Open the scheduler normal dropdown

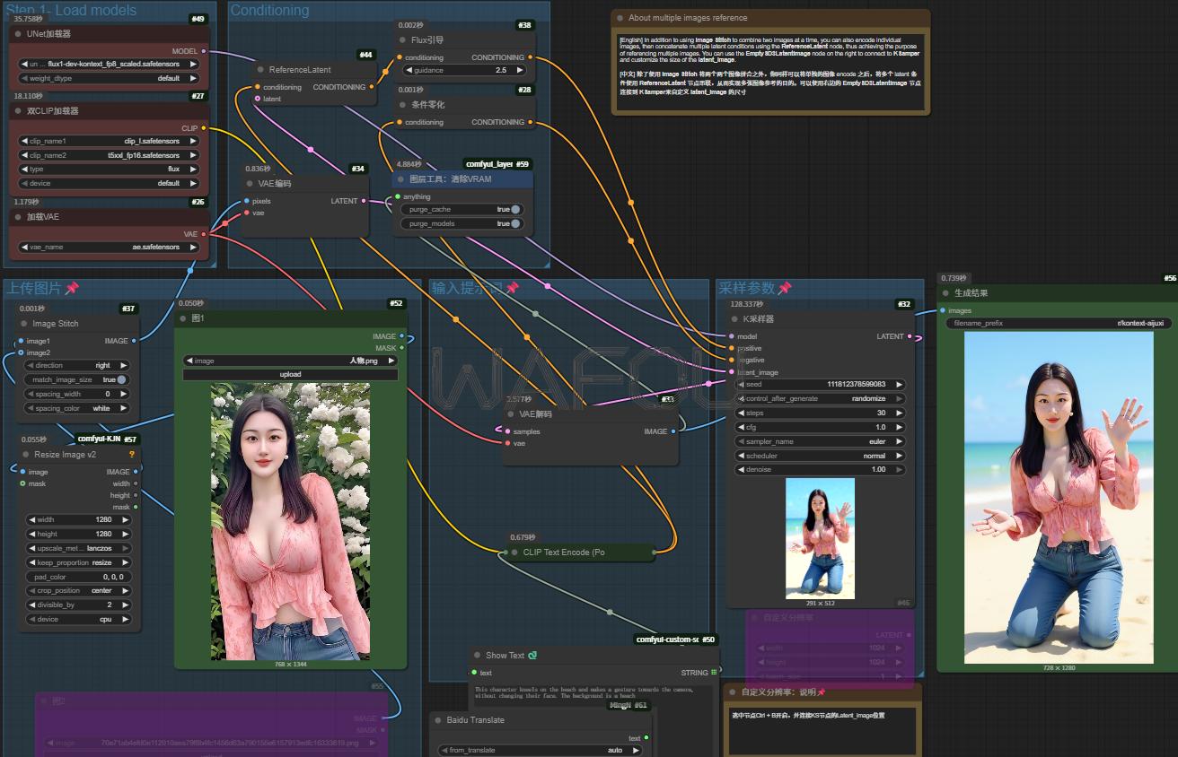tap(820, 456)
